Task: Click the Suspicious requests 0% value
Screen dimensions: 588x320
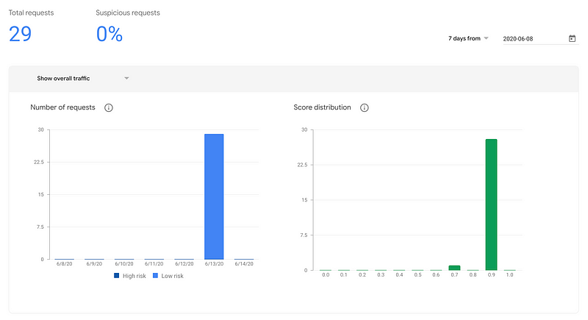Action: click(x=110, y=34)
